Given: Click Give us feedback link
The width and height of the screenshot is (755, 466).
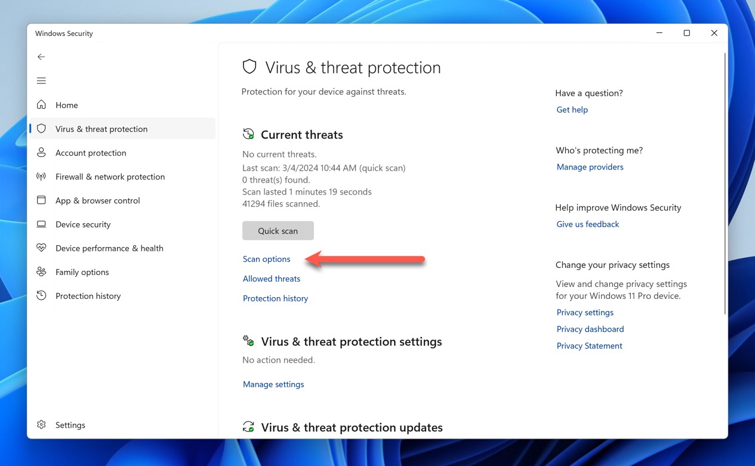Looking at the screenshot, I should (588, 224).
